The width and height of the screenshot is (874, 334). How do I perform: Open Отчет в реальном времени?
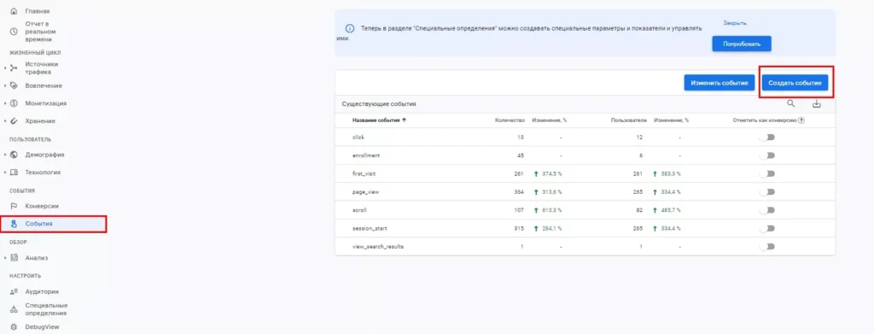point(40,32)
